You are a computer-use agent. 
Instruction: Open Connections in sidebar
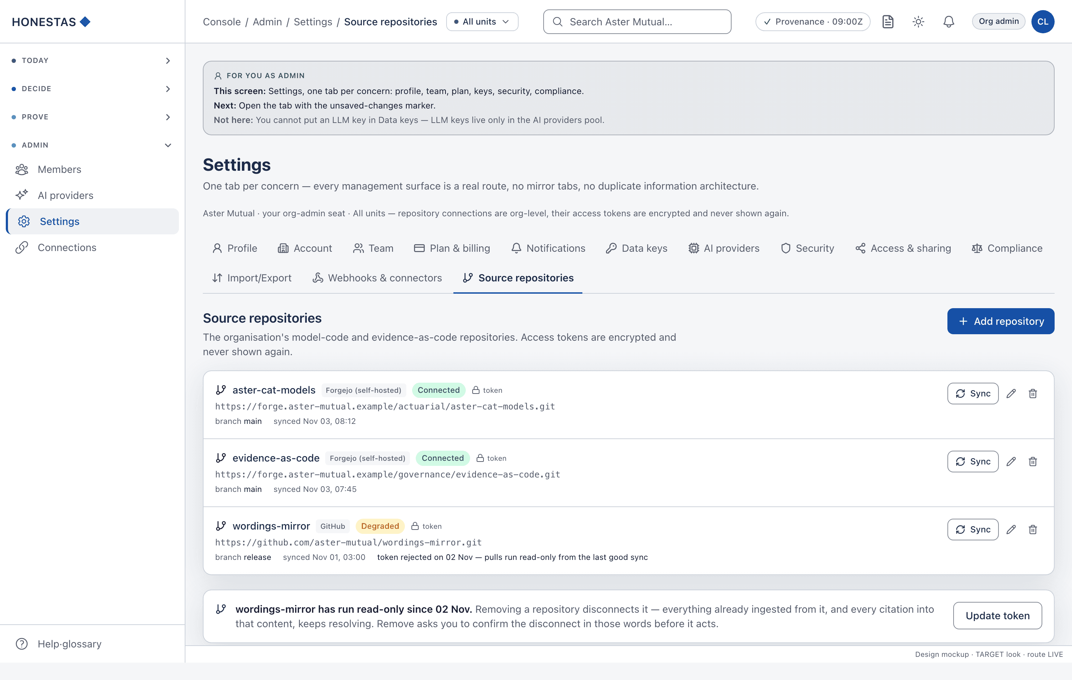click(92, 248)
